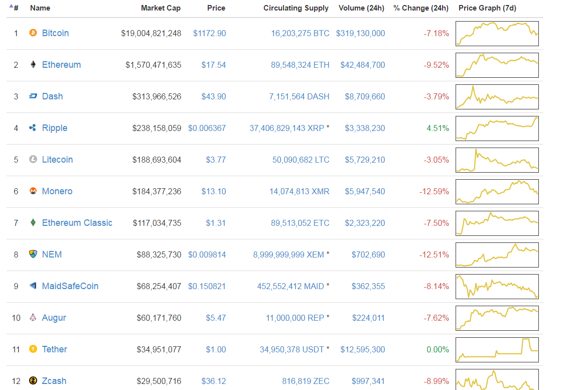This screenshot has width=580, height=390.
Task: Click Ethereum price $17.54
Action: (213, 65)
